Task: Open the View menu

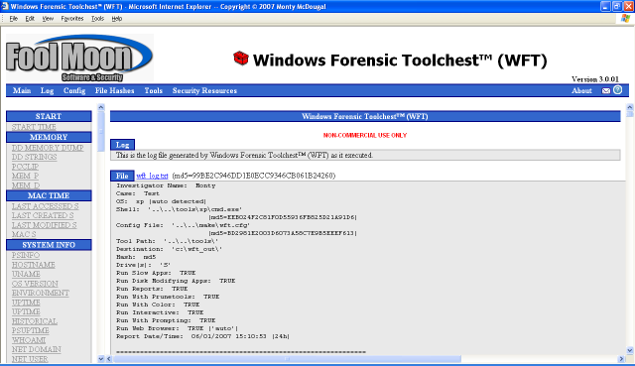Action: coord(48,19)
